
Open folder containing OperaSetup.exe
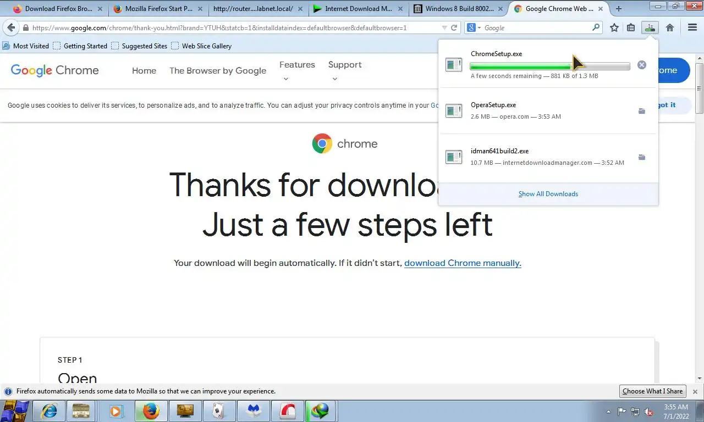642,111
